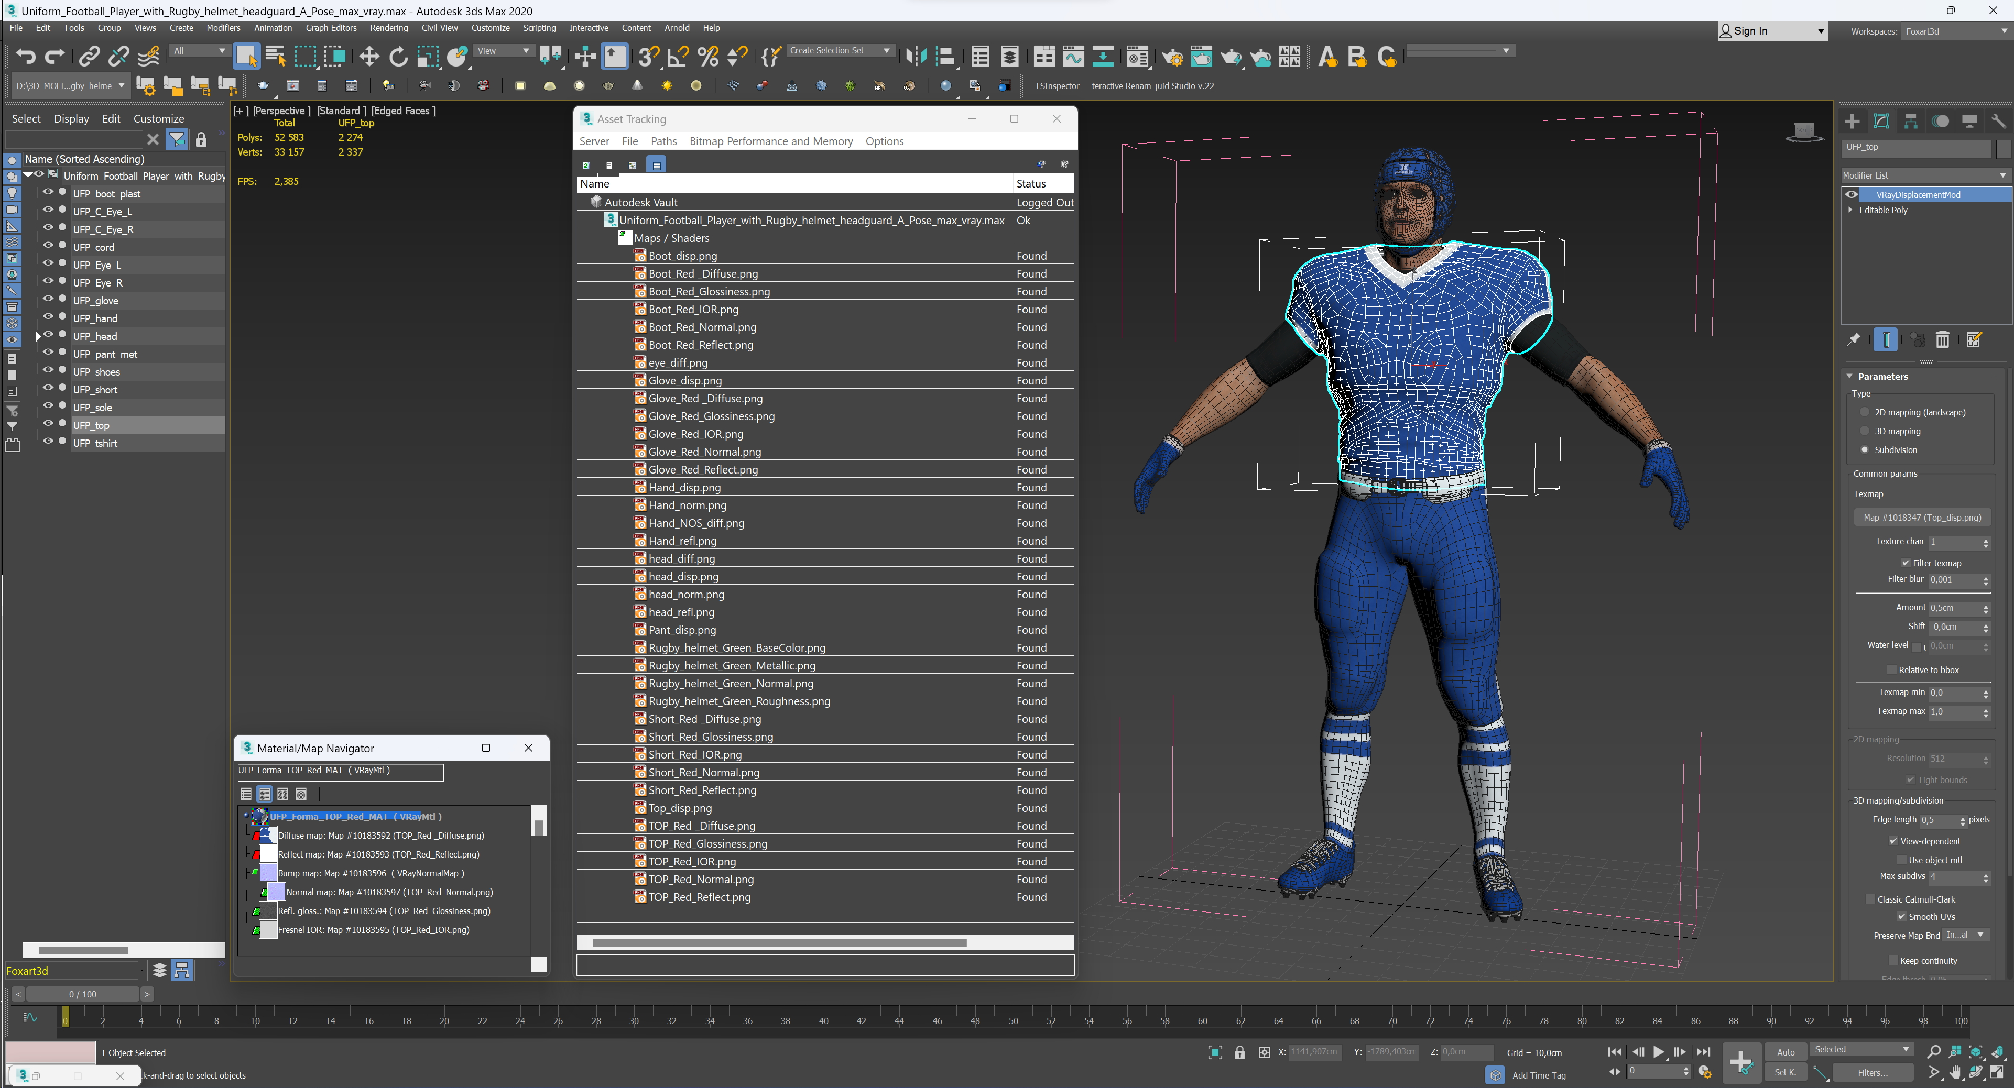
Task: Click the Pin Stack icon
Action: pyautogui.click(x=1854, y=339)
